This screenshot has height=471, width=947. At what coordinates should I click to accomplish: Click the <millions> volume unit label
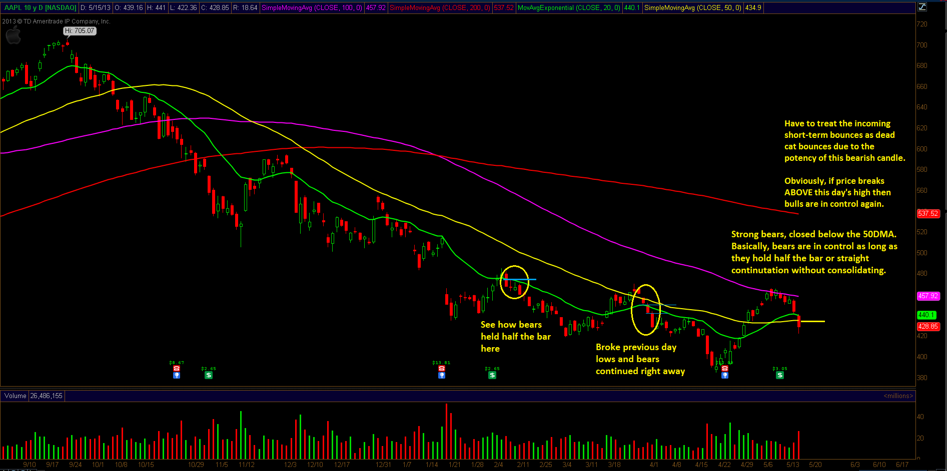point(898,396)
